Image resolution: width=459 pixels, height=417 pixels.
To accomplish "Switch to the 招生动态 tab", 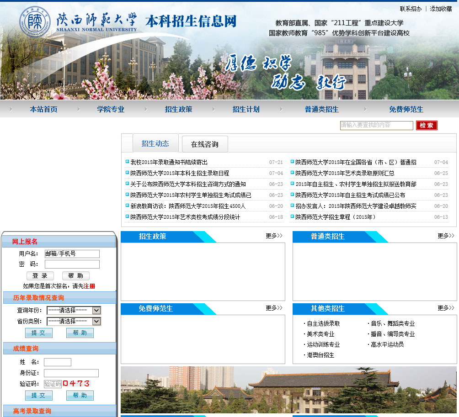I will [155, 143].
